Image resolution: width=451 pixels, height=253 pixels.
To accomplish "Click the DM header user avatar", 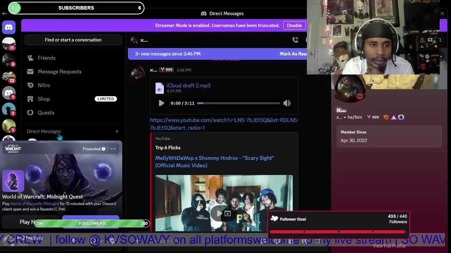I will tap(134, 40).
